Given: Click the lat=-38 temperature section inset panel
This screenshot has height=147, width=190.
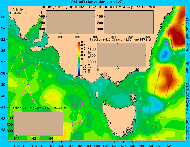Looking at the screenshot, I should (x=71, y=22).
